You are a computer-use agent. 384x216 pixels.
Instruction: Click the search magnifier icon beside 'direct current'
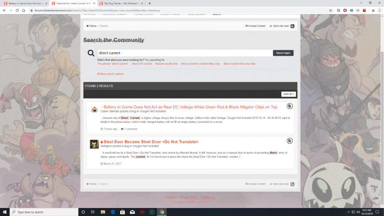pos(91,53)
